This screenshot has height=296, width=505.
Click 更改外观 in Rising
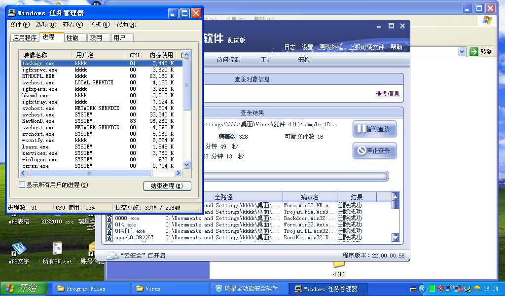point(331,47)
